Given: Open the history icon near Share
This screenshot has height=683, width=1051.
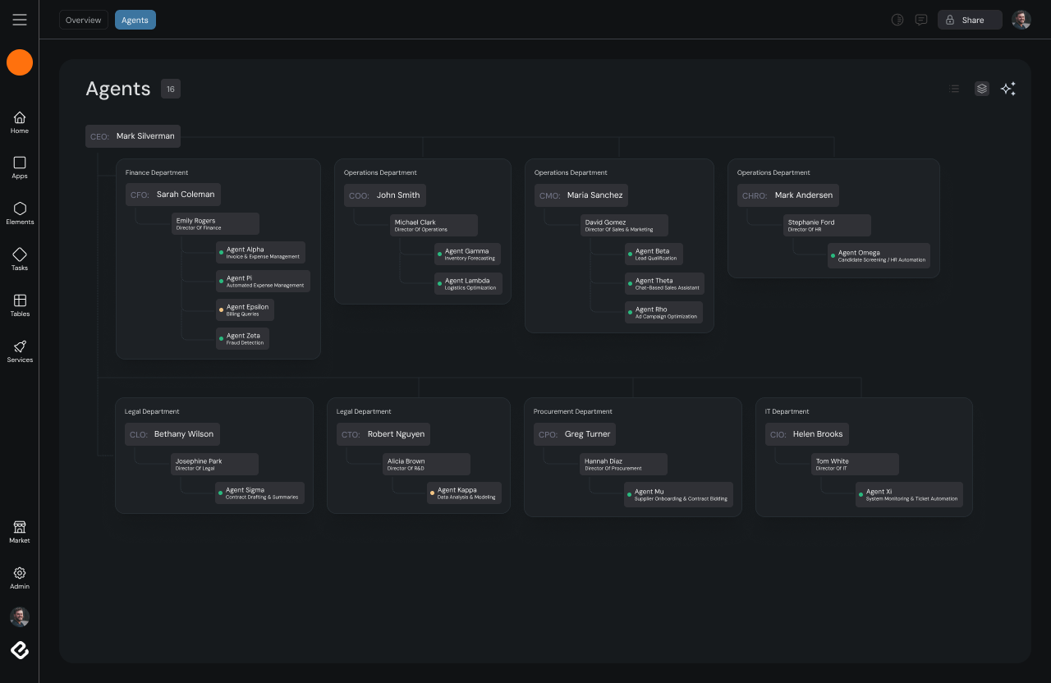Looking at the screenshot, I should point(897,20).
